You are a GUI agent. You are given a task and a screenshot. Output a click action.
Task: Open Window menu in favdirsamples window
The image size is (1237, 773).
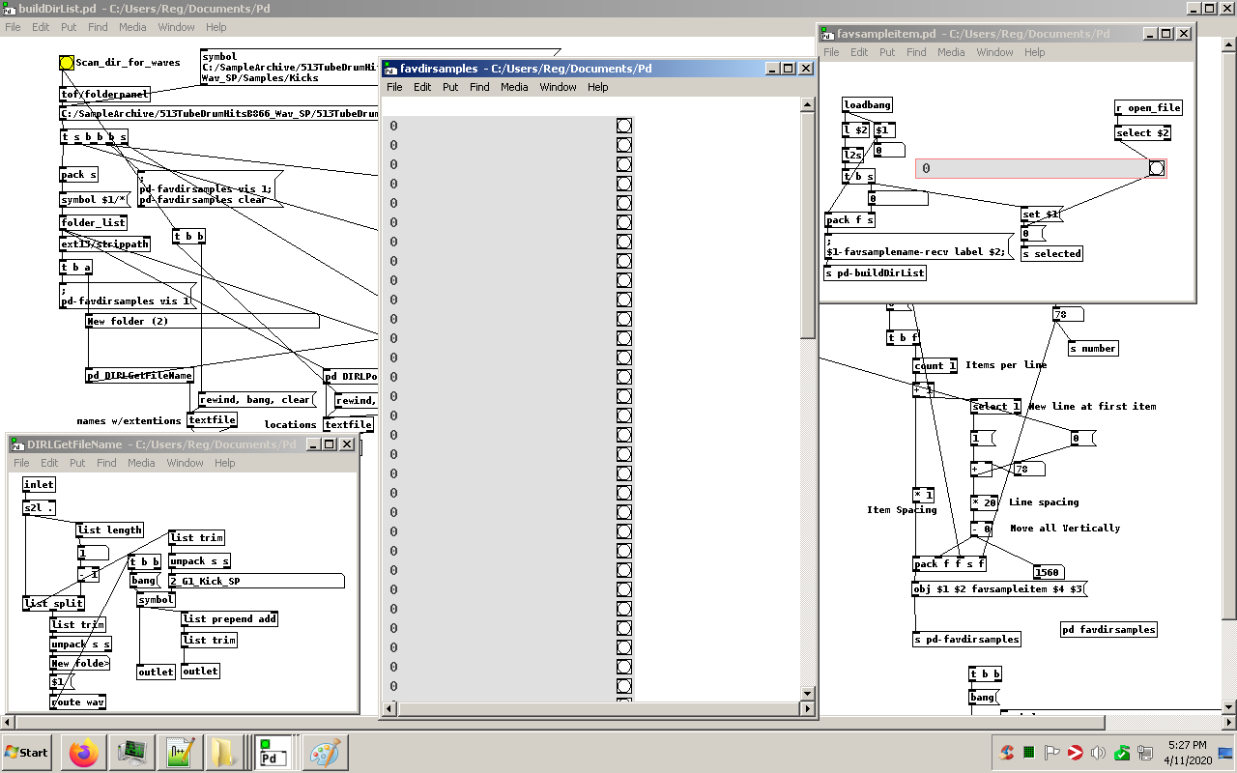click(558, 87)
